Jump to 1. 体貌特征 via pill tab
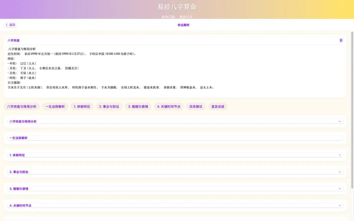This screenshot has height=221, width=354. (x=82, y=106)
